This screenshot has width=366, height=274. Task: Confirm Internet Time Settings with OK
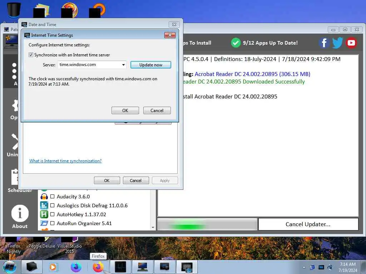pos(125,111)
